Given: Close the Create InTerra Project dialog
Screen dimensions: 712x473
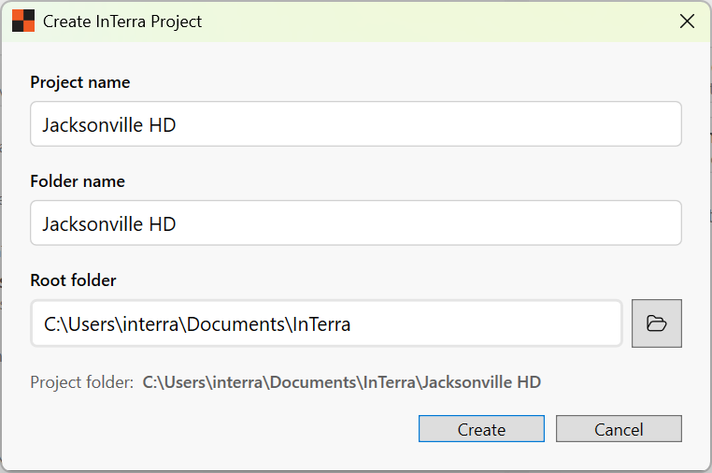Looking at the screenshot, I should [687, 21].
